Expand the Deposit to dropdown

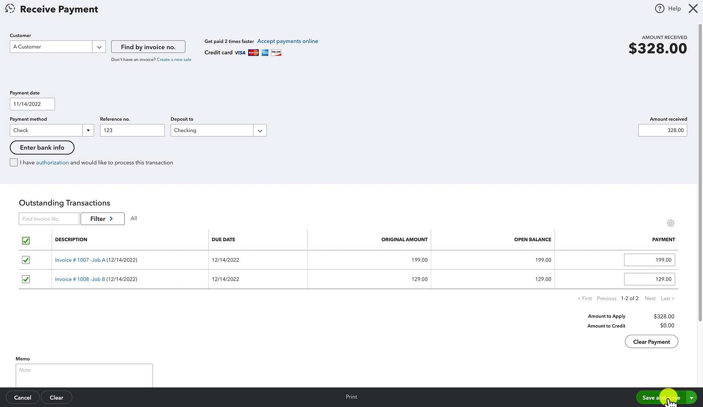(x=260, y=130)
